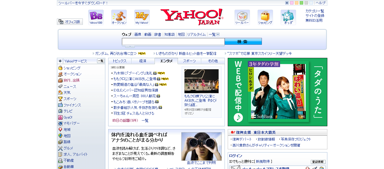Click the タダのうた SoftBank banner ad
The width and height of the screenshot is (384, 169).
pos(278,92)
